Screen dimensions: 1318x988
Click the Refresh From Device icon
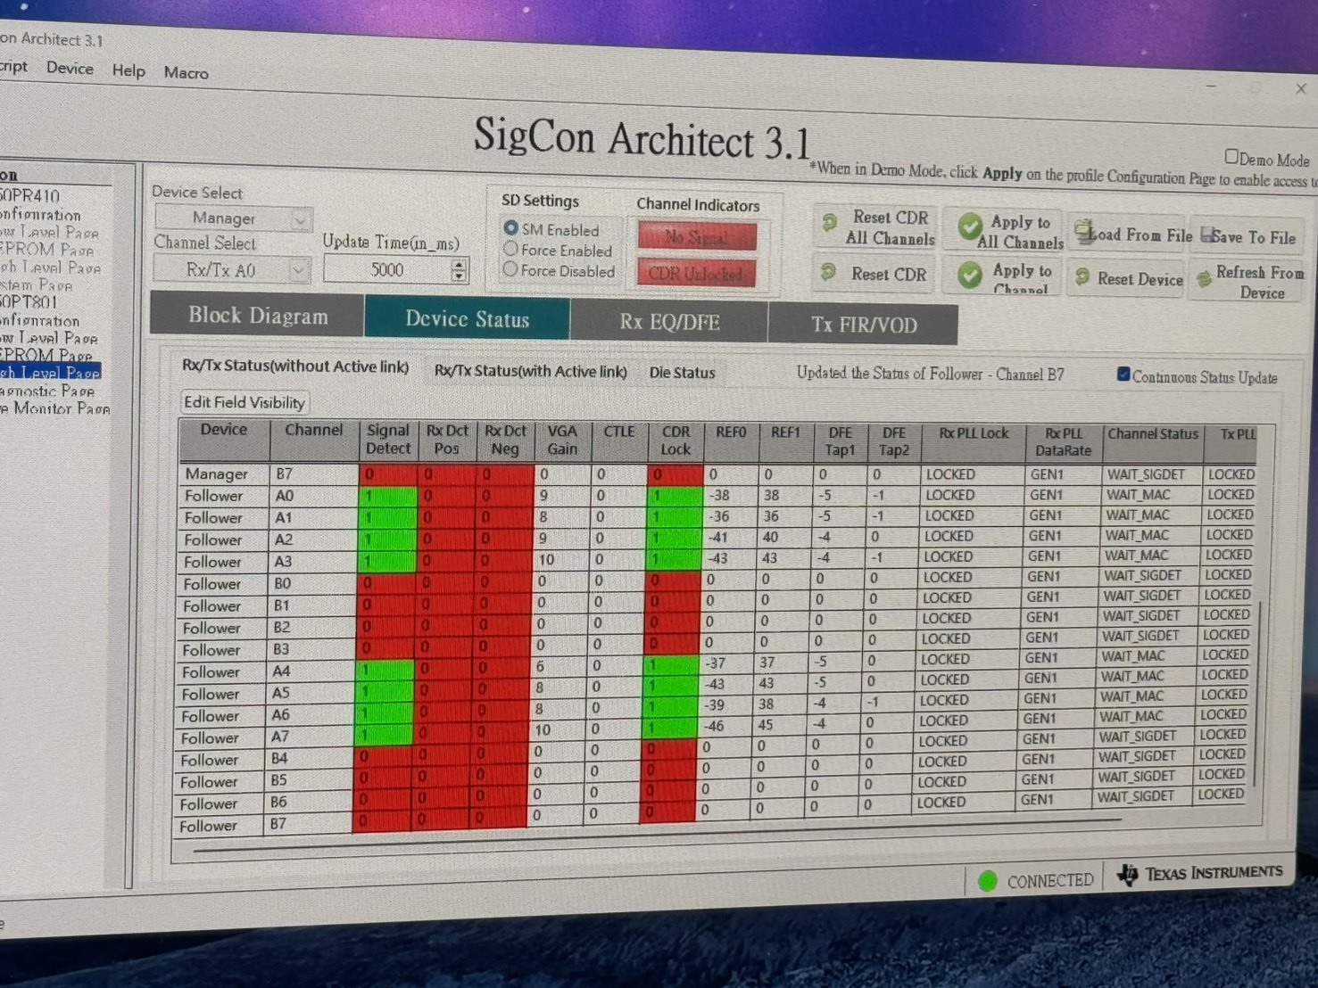(x=1204, y=279)
